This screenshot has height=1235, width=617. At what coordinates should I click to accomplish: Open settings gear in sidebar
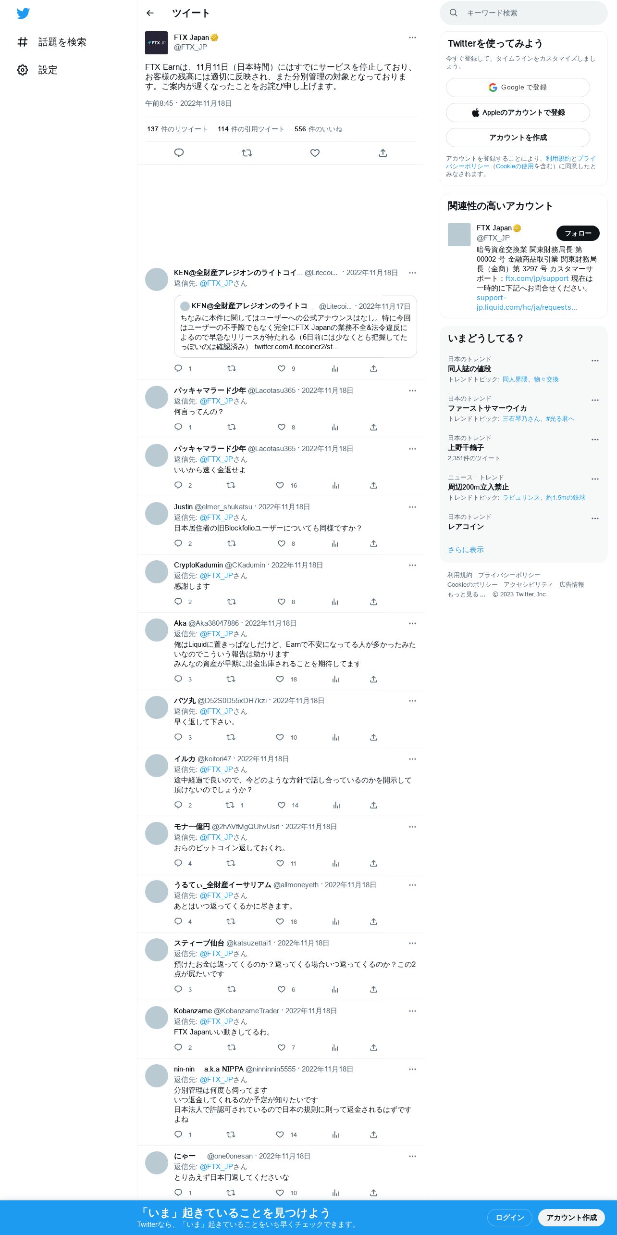23,70
